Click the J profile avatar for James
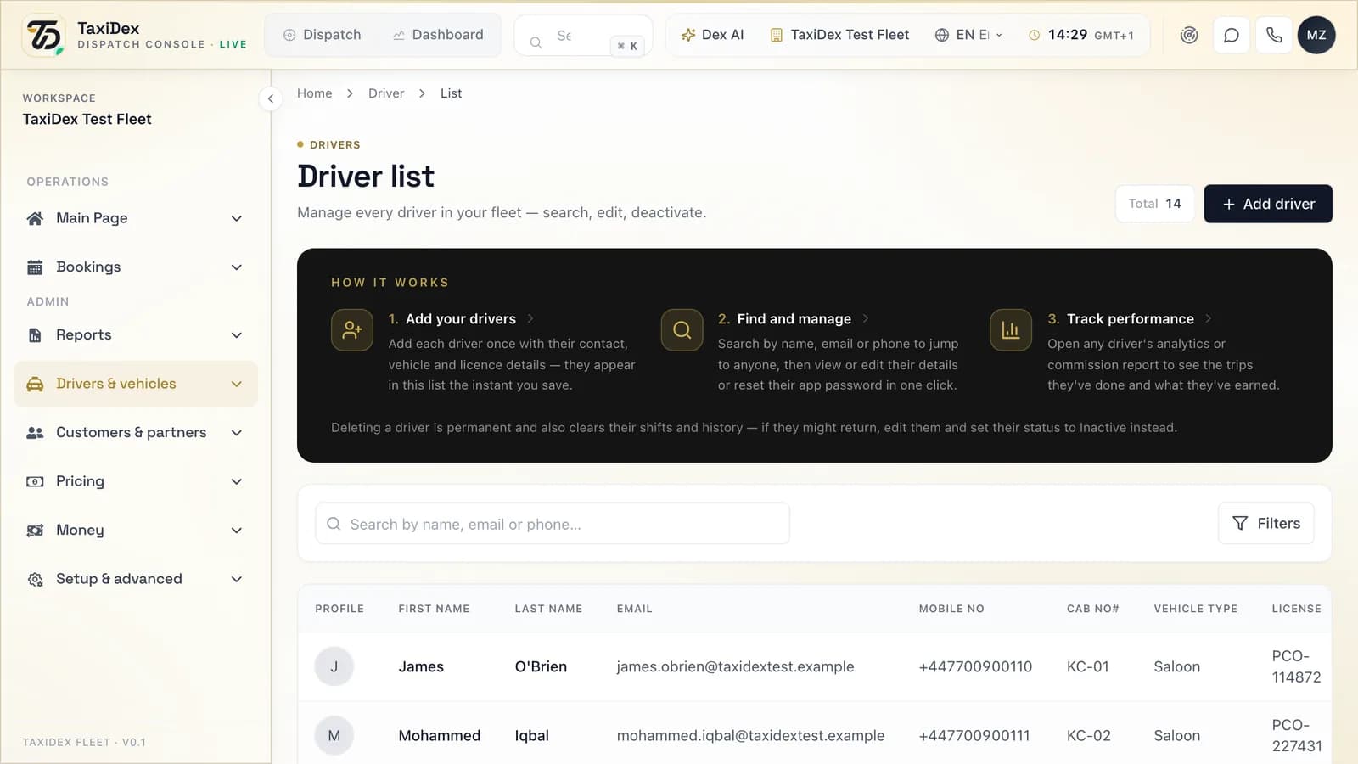1358x764 pixels. (334, 666)
